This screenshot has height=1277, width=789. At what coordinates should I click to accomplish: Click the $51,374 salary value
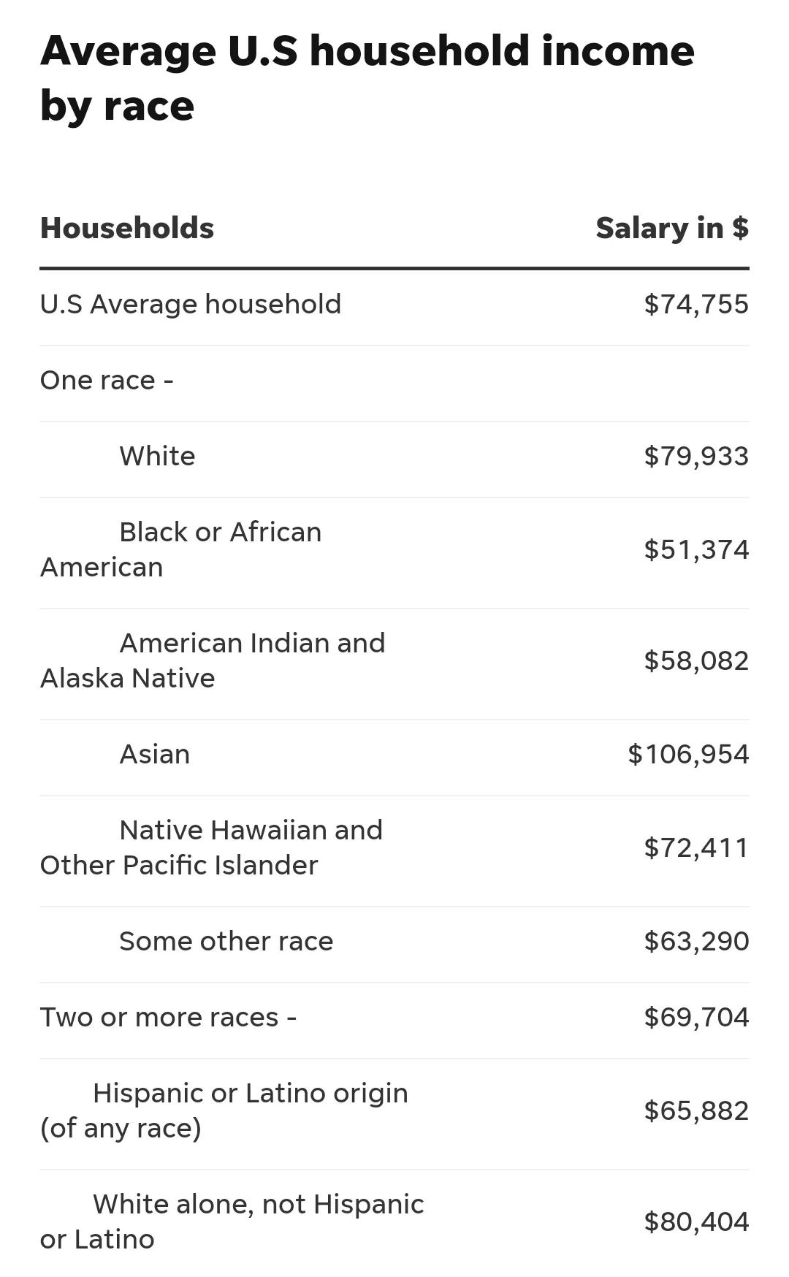(x=696, y=549)
